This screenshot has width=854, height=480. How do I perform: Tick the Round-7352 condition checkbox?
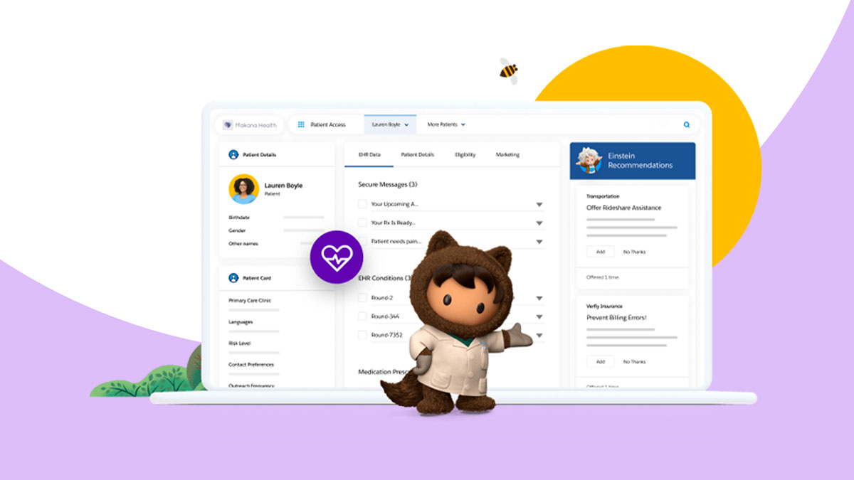click(x=362, y=335)
